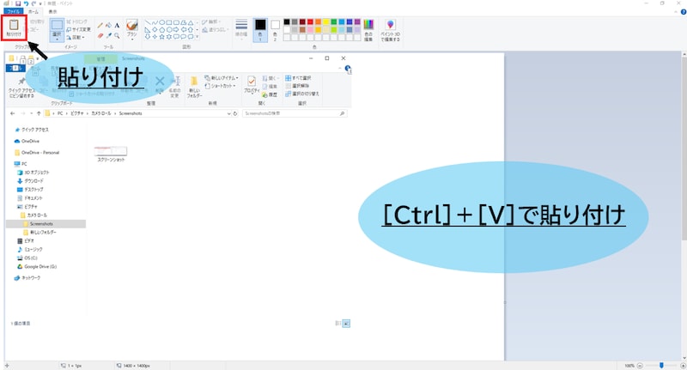Pick the red color swatch
Viewport: 687px width, 370px height.
310,22
